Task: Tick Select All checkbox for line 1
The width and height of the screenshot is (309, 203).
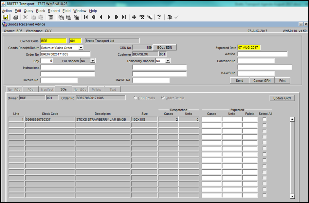Action: (x=264, y=119)
